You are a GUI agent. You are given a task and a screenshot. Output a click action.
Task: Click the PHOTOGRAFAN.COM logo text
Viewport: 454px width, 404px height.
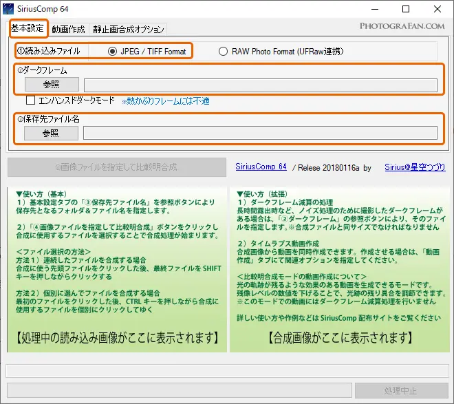[x=402, y=26]
